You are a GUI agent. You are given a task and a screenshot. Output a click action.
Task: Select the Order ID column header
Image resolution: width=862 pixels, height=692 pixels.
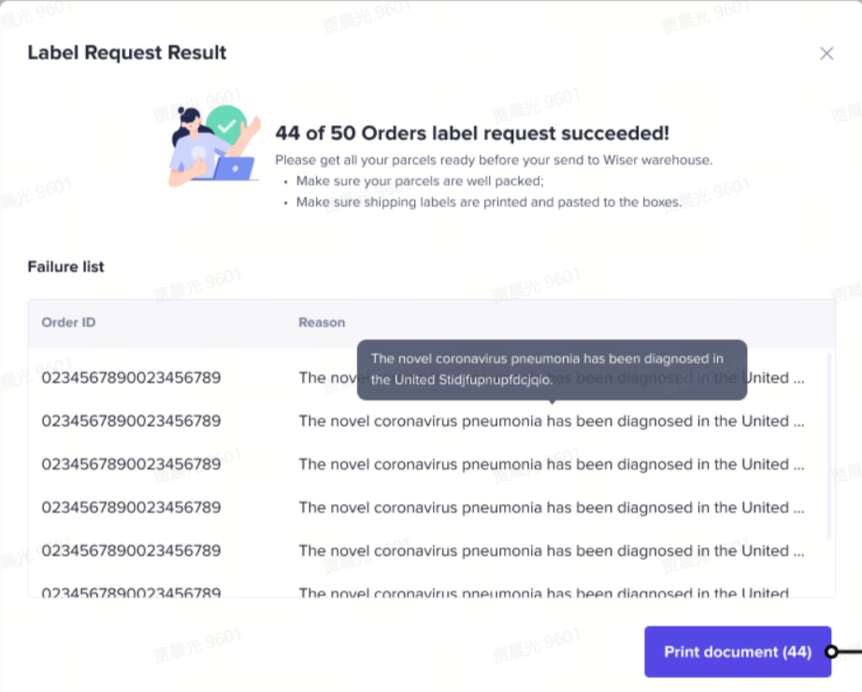(x=68, y=323)
